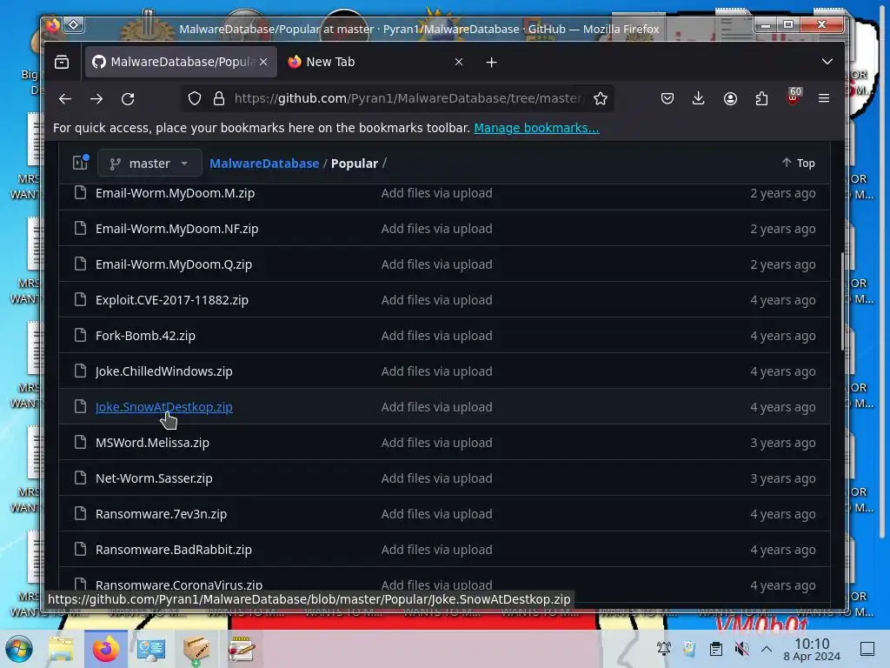
Task: Show site security padlock info
Action: point(218,99)
